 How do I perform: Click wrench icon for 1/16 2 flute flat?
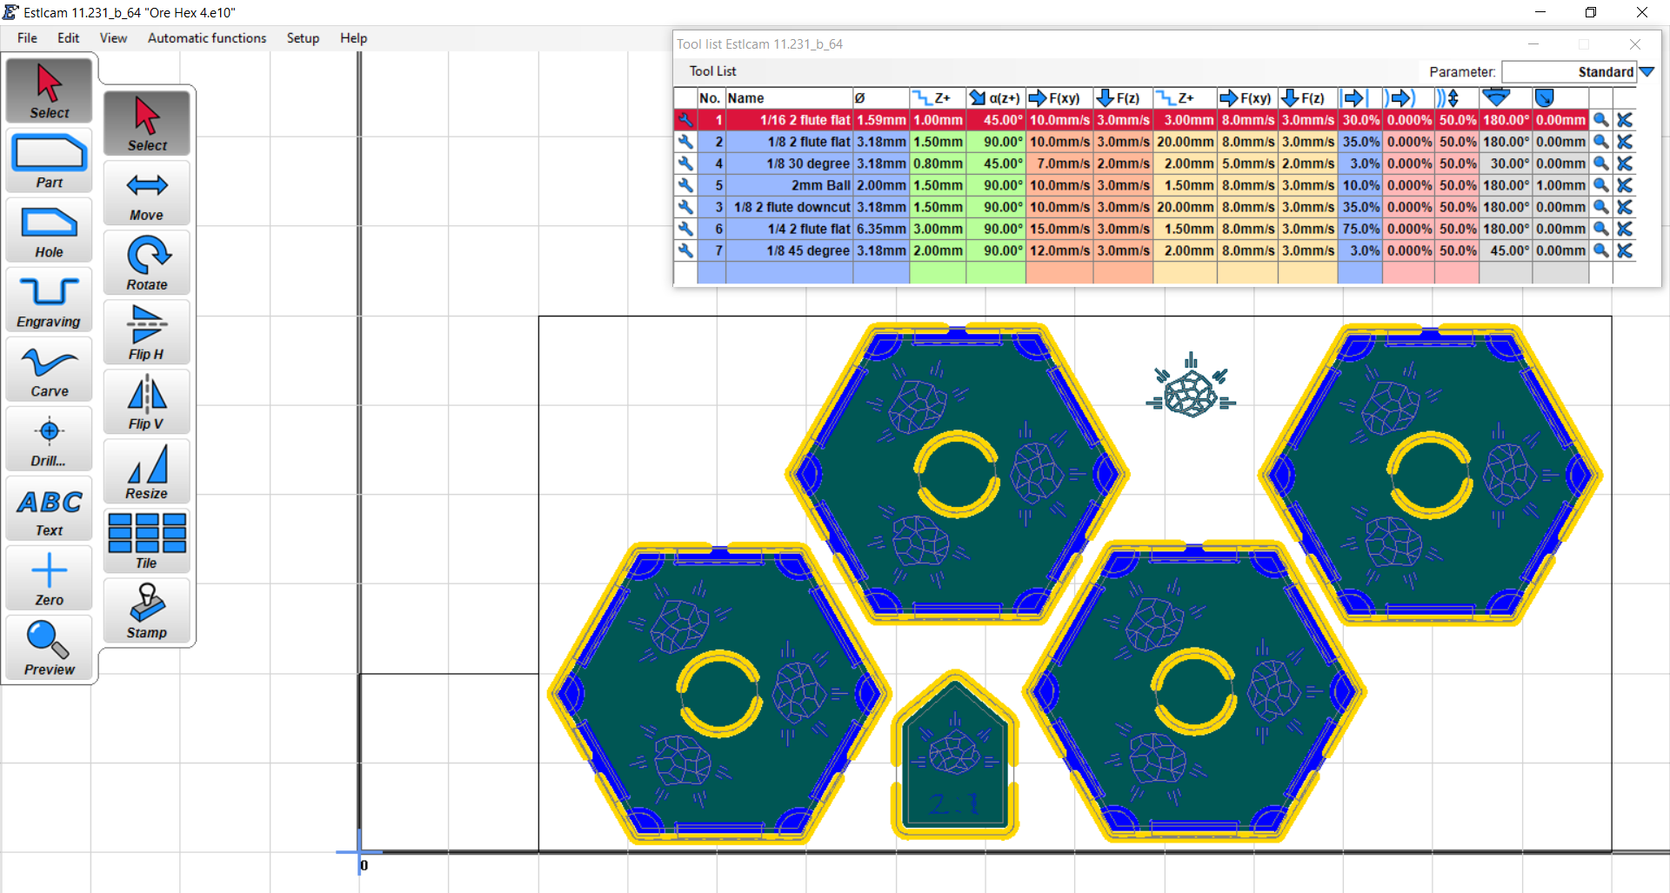point(685,120)
